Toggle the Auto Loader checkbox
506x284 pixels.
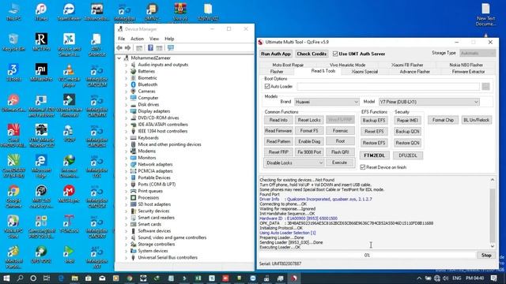point(267,86)
